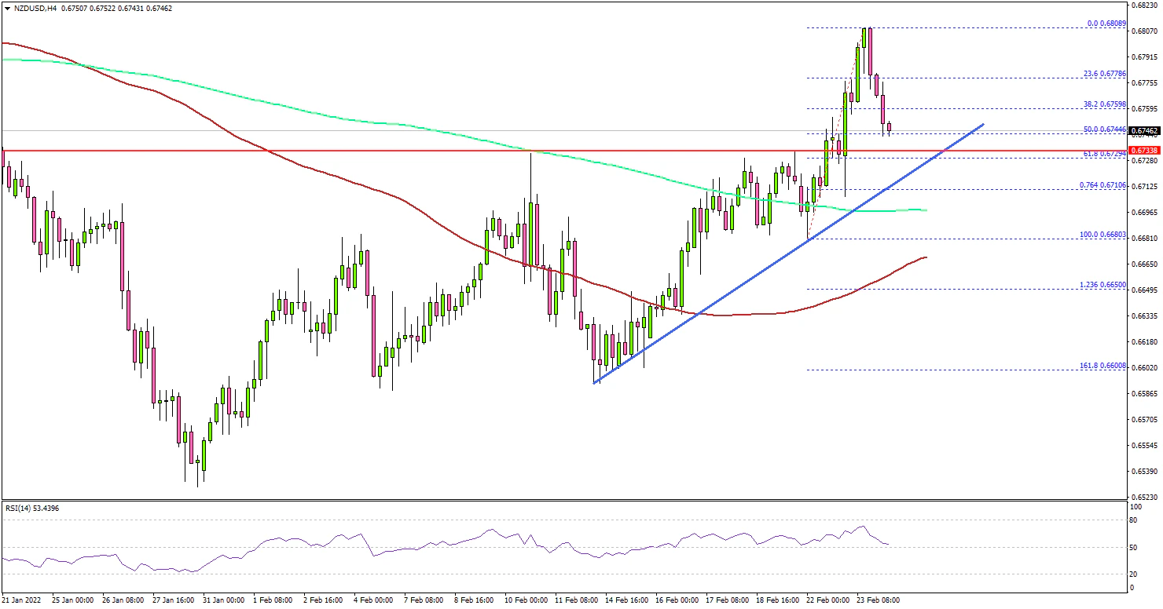Viewport: 1163px width, 609px height.
Task: Click the RSI scale value 80
Action: point(1134,520)
